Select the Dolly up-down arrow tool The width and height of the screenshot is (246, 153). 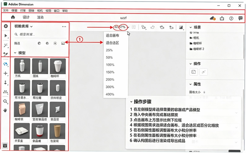(x=6, y=83)
